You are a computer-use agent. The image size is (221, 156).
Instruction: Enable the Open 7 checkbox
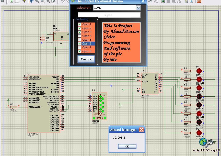[80, 48]
